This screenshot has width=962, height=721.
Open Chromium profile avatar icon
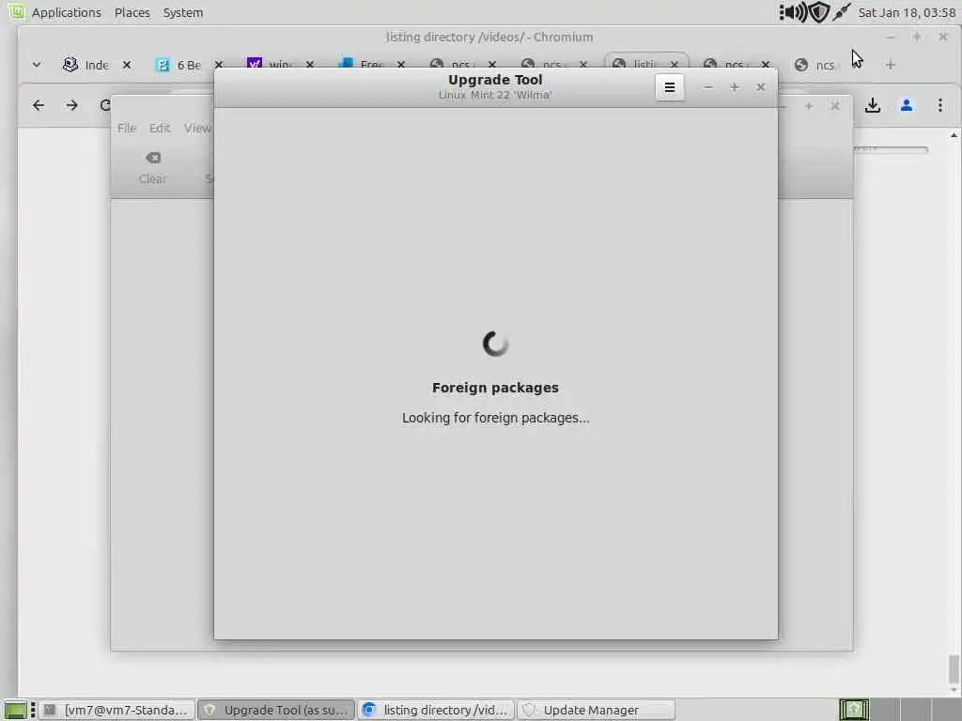click(907, 105)
